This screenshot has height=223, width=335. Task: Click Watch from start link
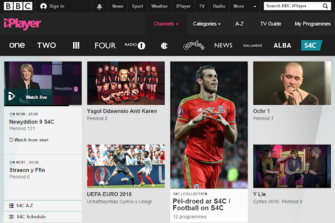pyautogui.click(x=31, y=140)
